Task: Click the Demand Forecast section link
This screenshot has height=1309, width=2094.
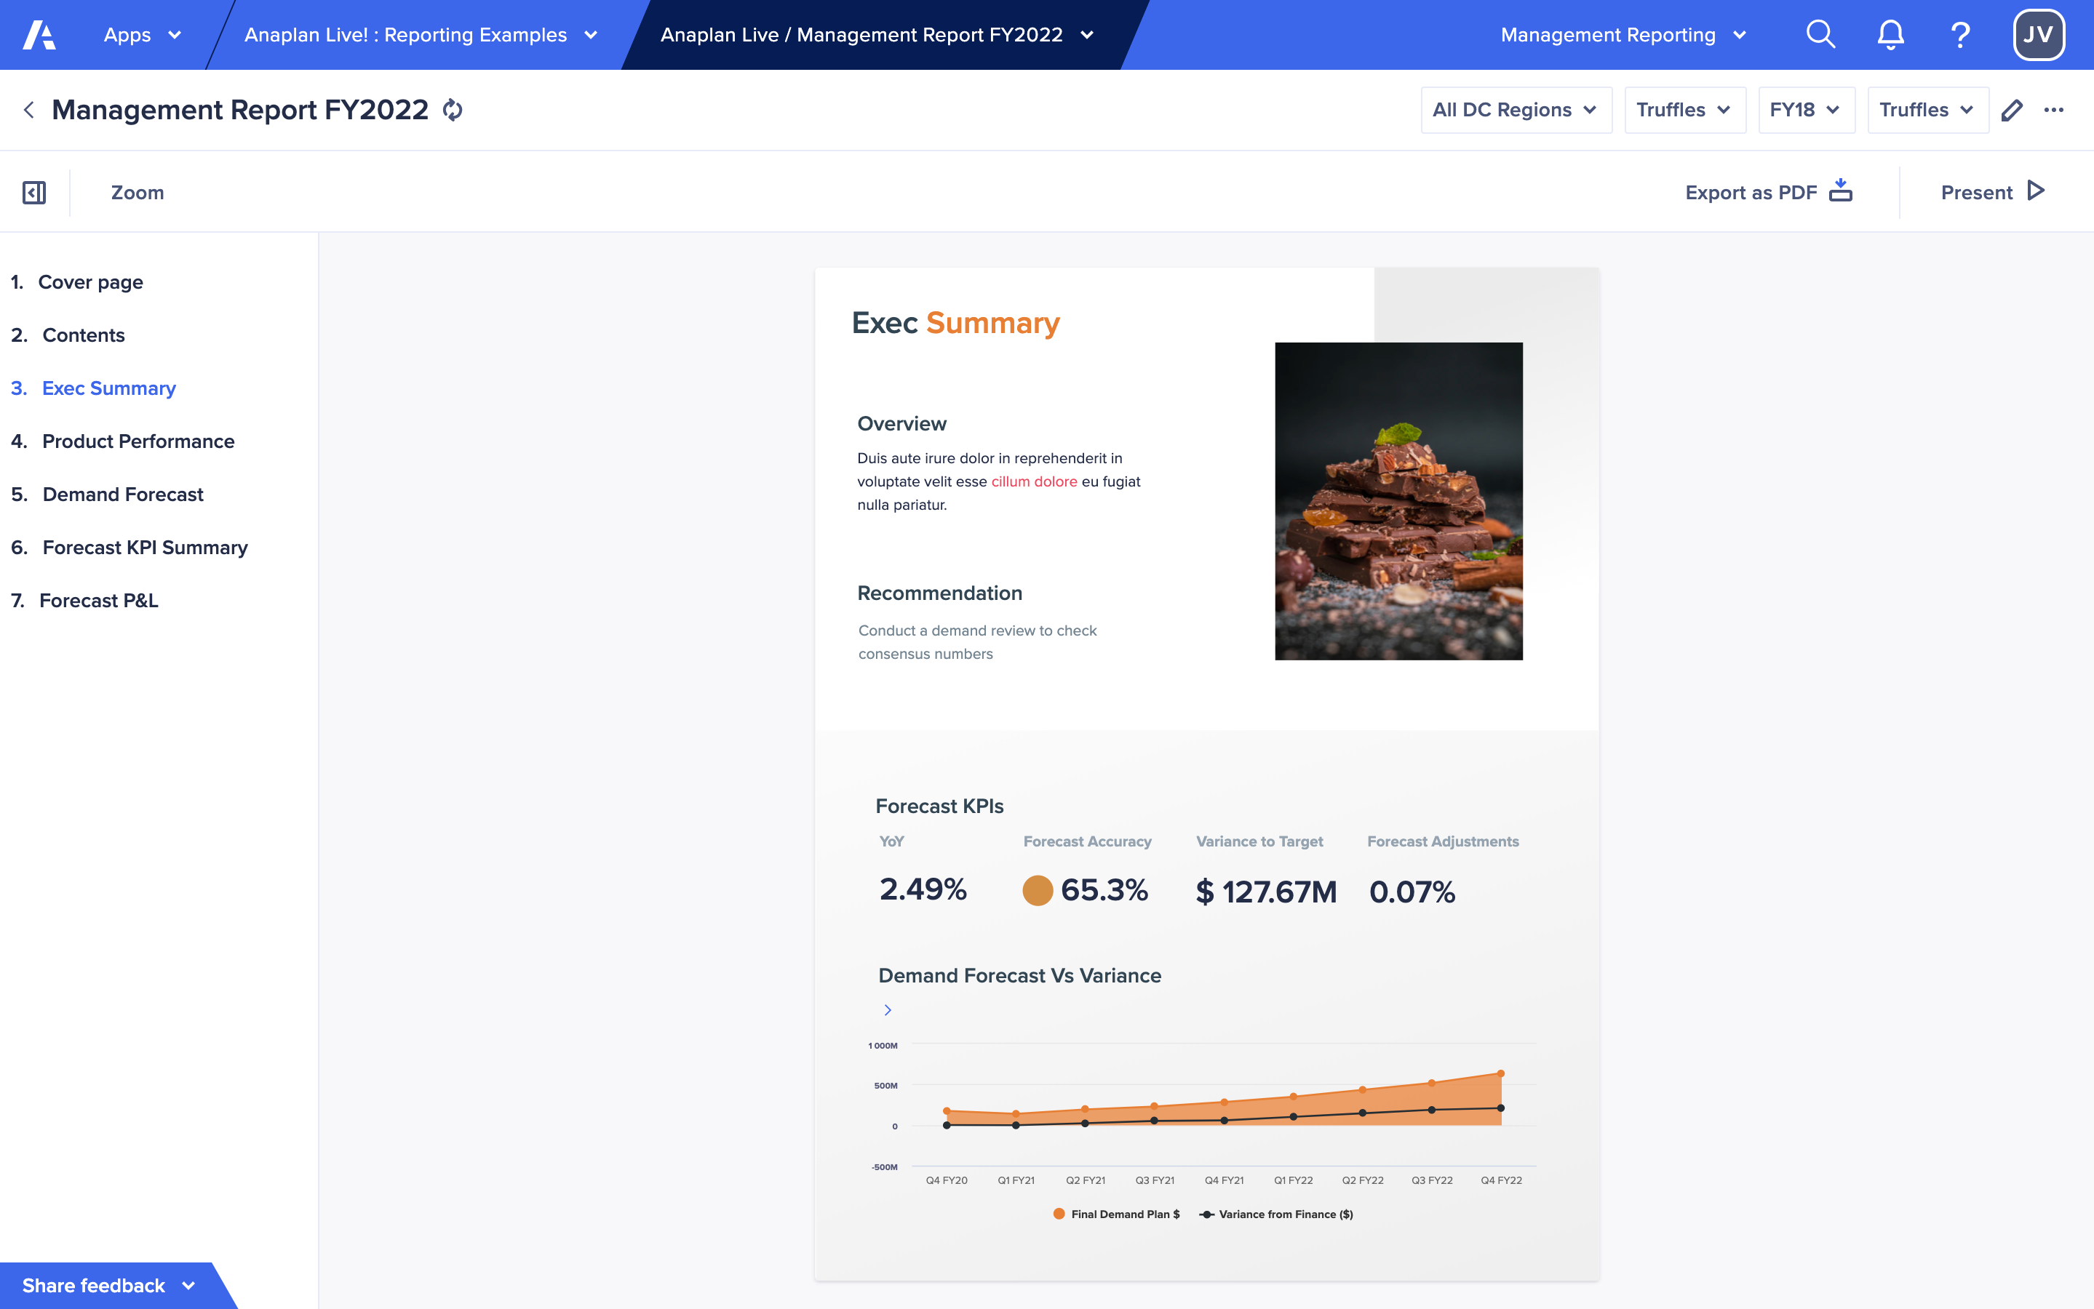Action: 124,493
